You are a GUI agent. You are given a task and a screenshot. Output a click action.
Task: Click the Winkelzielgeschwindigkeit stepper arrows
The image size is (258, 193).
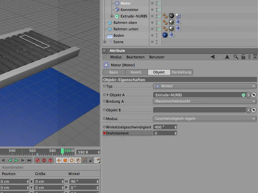(x=175, y=127)
